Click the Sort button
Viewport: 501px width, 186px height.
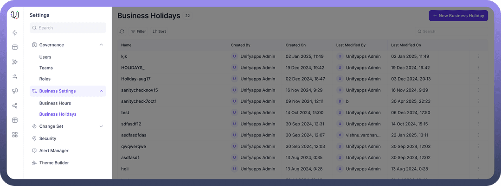(159, 31)
